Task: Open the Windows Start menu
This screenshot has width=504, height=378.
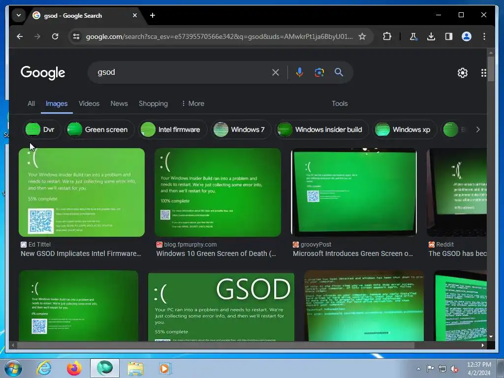Action: [13, 368]
